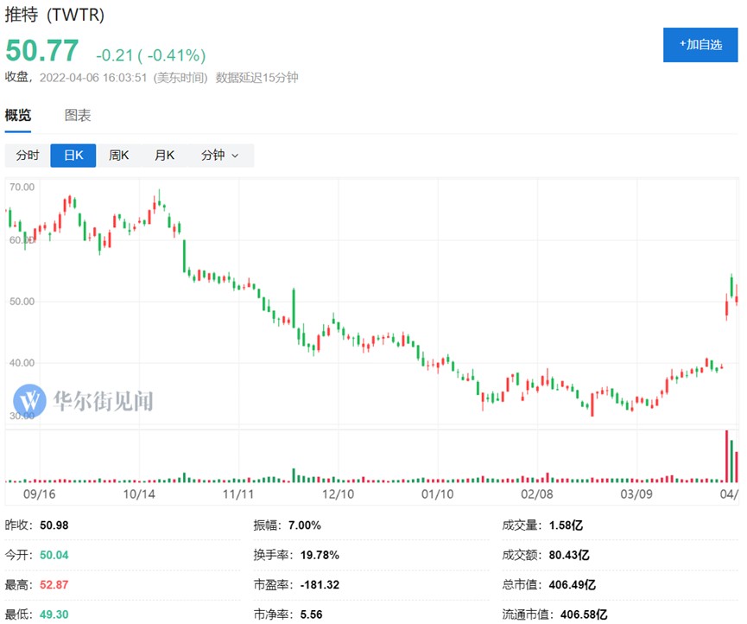Click the 市盈率 value -181.32
Image resolution: width=747 pixels, height=624 pixels.
[320, 585]
